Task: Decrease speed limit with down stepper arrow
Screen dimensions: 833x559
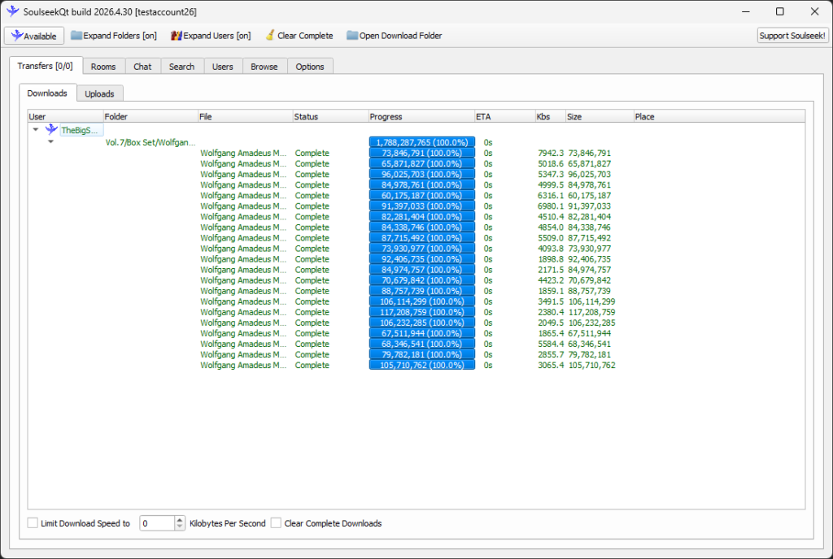Action: [x=180, y=526]
